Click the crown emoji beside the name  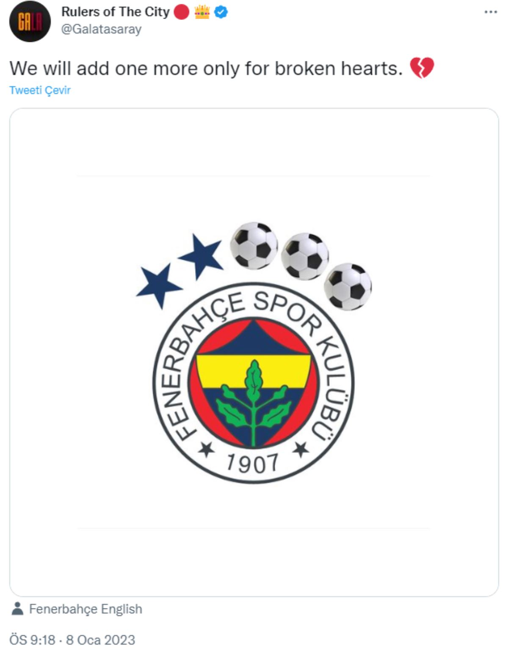click(x=202, y=12)
